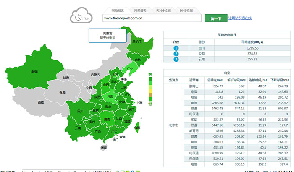Screen dimensions: 294x172
Task: Select 四川 province on the map
Action: tap(80, 111)
